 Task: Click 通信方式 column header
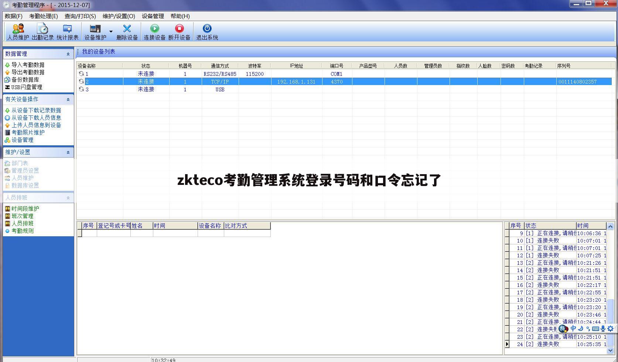point(220,66)
